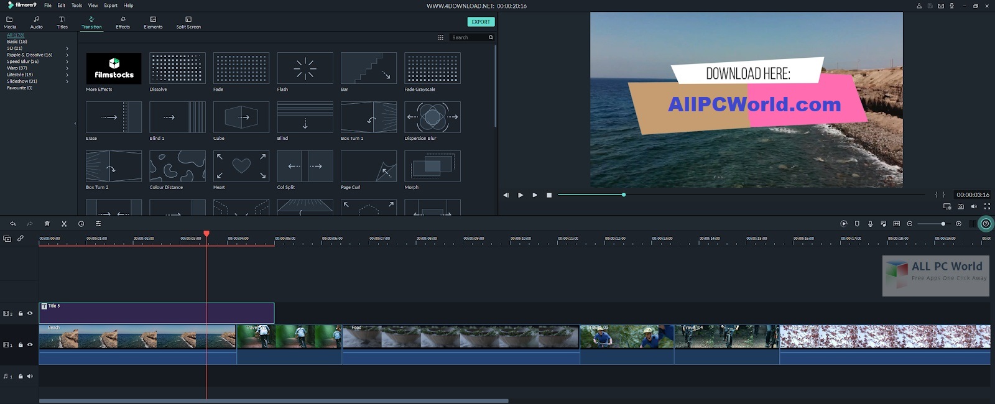Select the Basic (18) category

(17, 42)
